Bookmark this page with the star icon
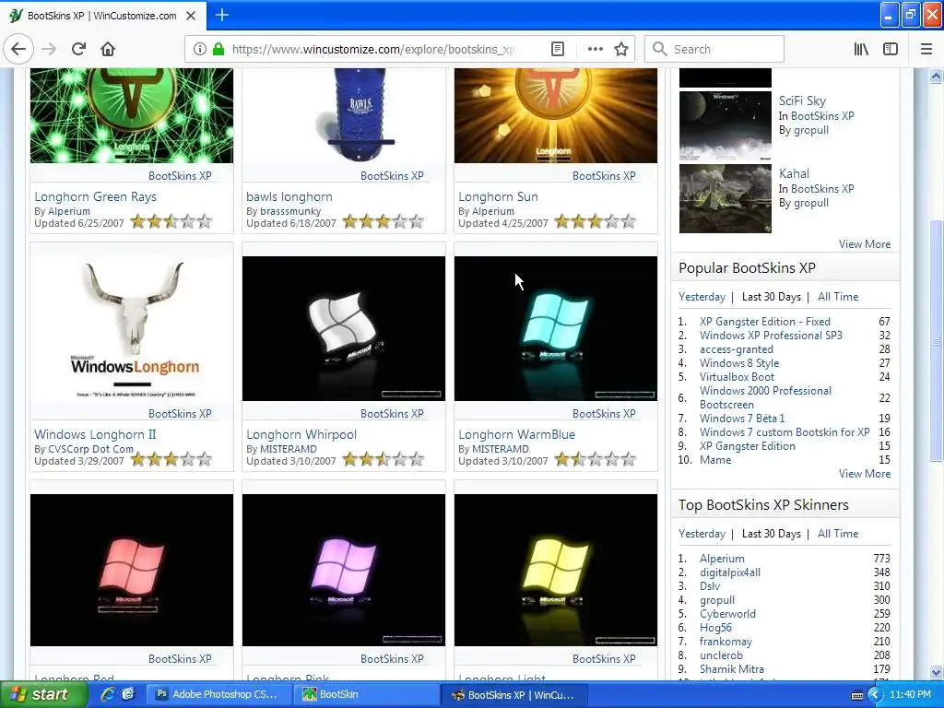The height and width of the screenshot is (708, 944). pyautogui.click(x=621, y=49)
